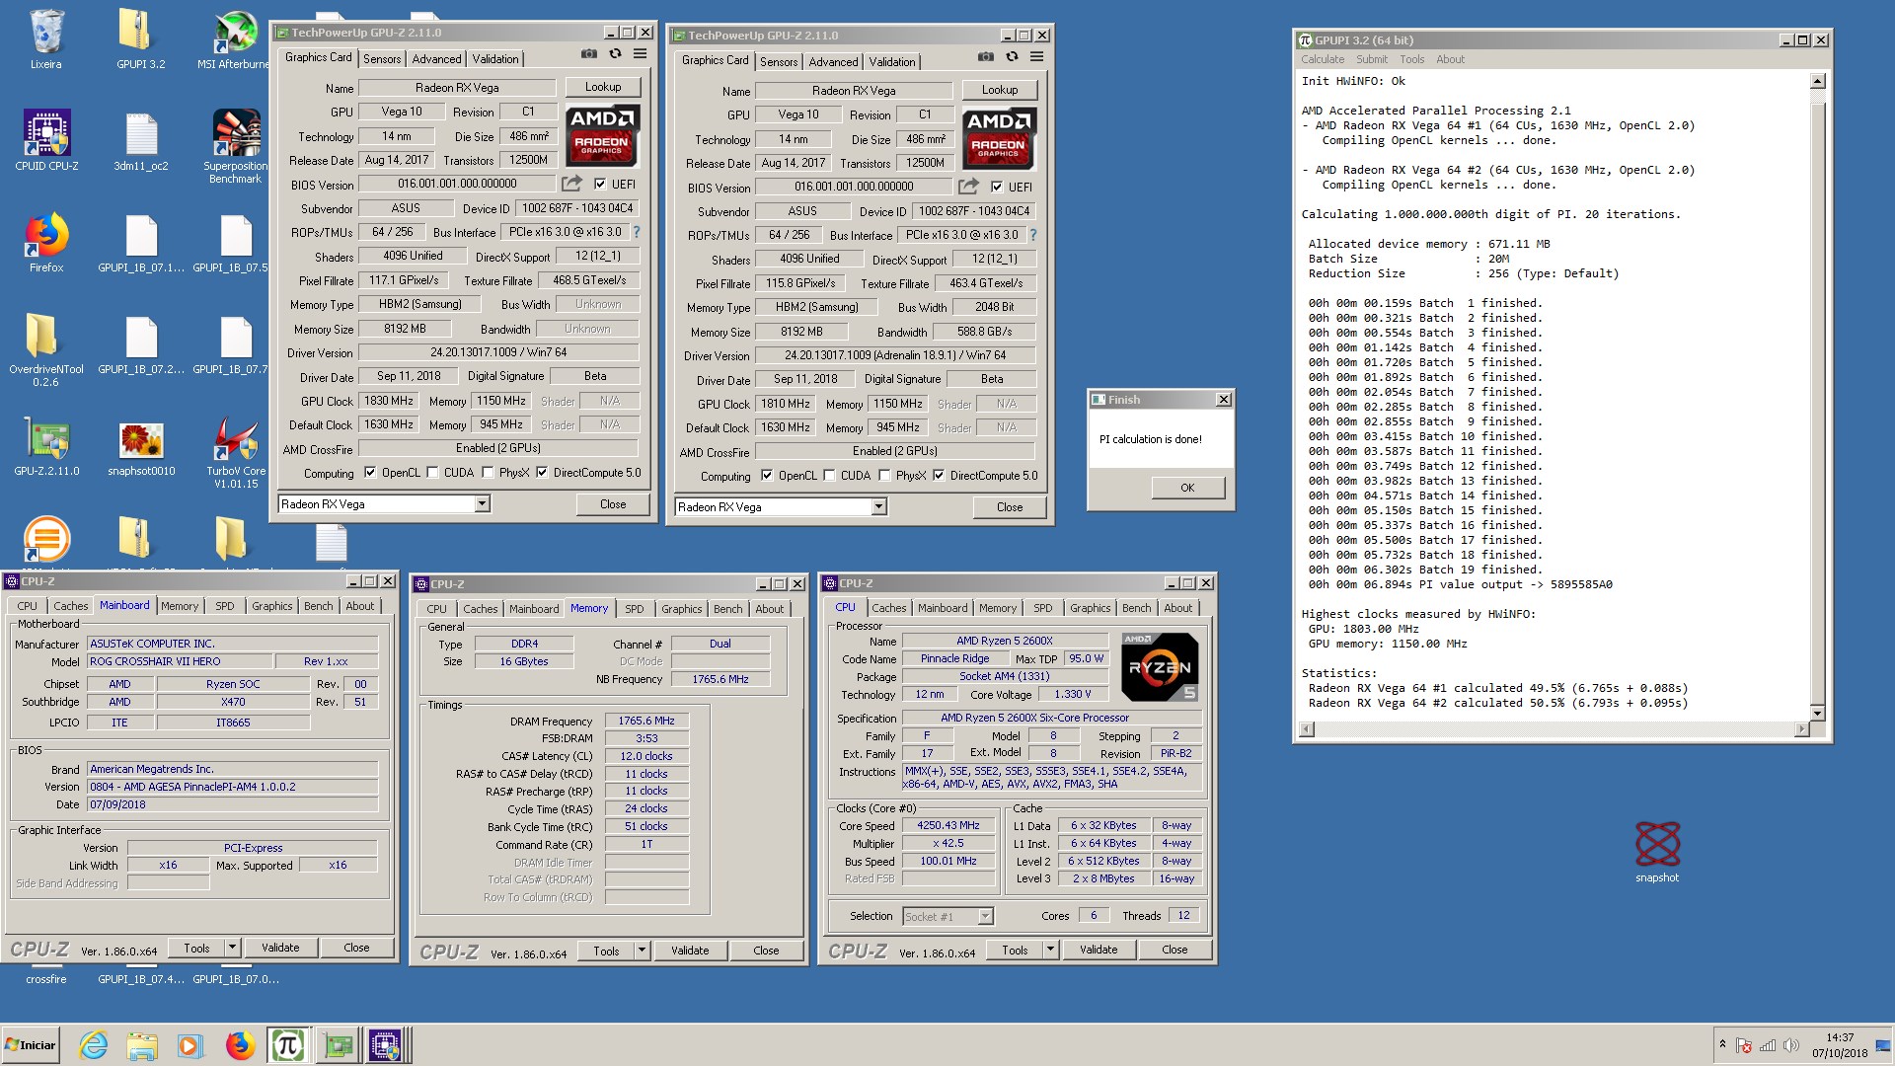The height and width of the screenshot is (1066, 1895).
Task: Open the GPUPI taskbar button
Action: 287,1045
